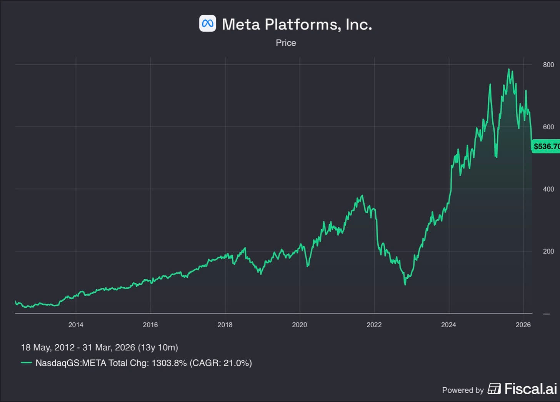Click the Meta Platforms, Inc. title
Screen dimensions: 560x402
point(297,24)
